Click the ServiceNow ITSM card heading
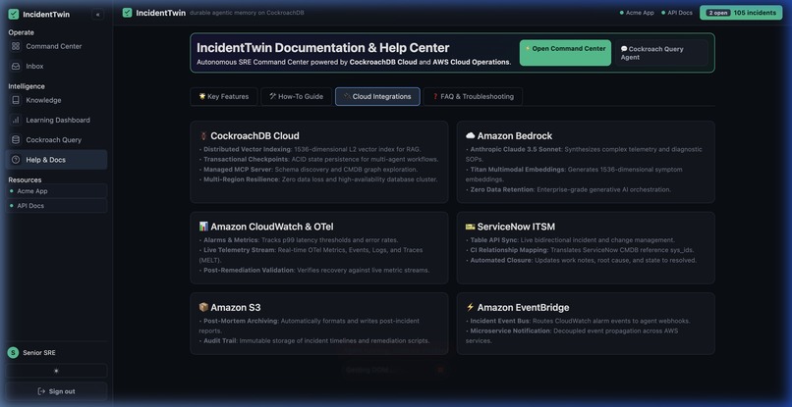This screenshot has width=792, height=407. (x=516, y=227)
